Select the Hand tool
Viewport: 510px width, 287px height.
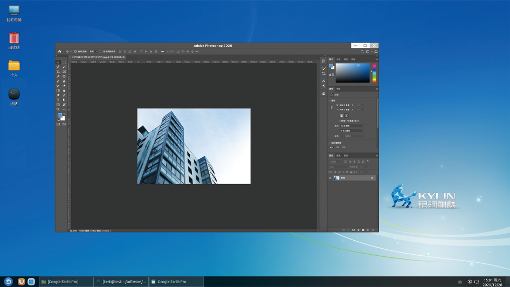64,104
